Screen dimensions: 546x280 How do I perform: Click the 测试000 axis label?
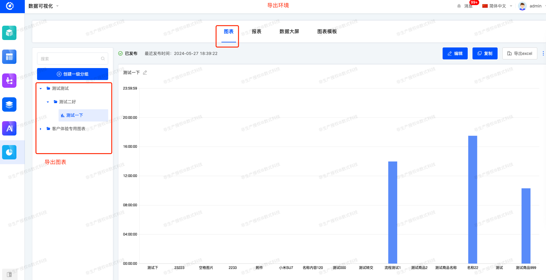339,268
